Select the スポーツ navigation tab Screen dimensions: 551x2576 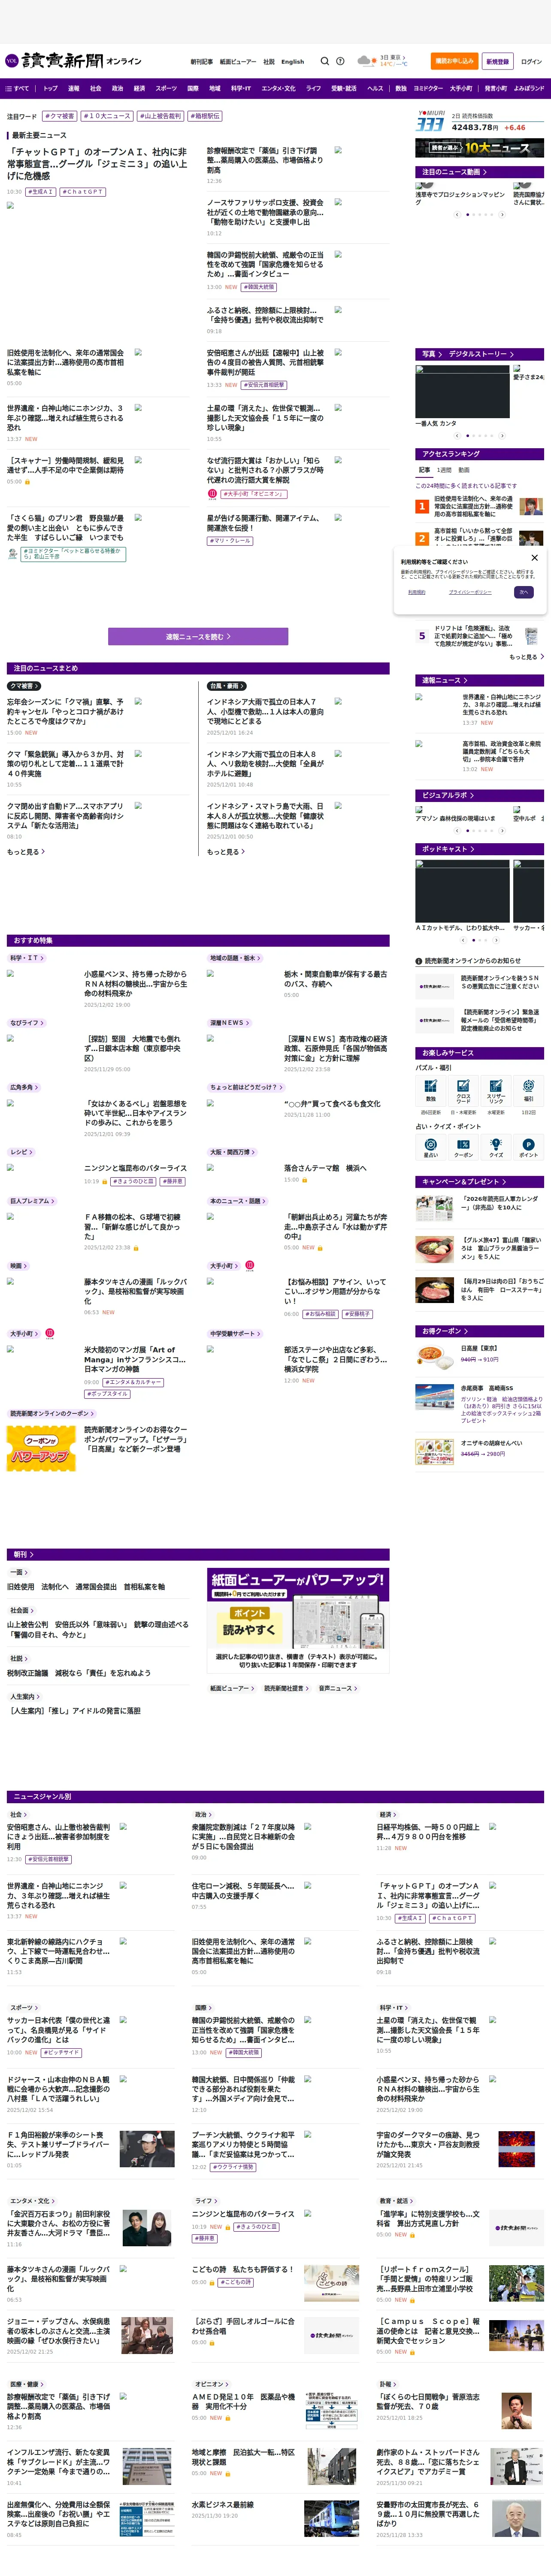click(166, 88)
